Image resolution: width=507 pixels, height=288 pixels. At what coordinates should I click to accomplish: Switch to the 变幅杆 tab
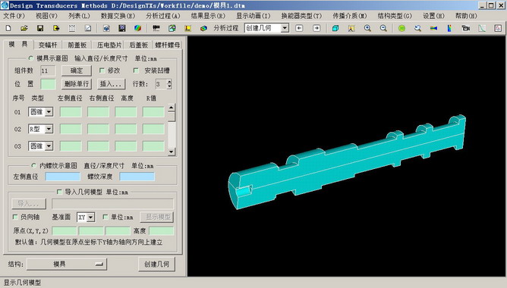click(48, 45)
